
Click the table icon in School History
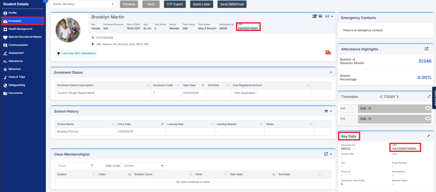tap(326, 111)
